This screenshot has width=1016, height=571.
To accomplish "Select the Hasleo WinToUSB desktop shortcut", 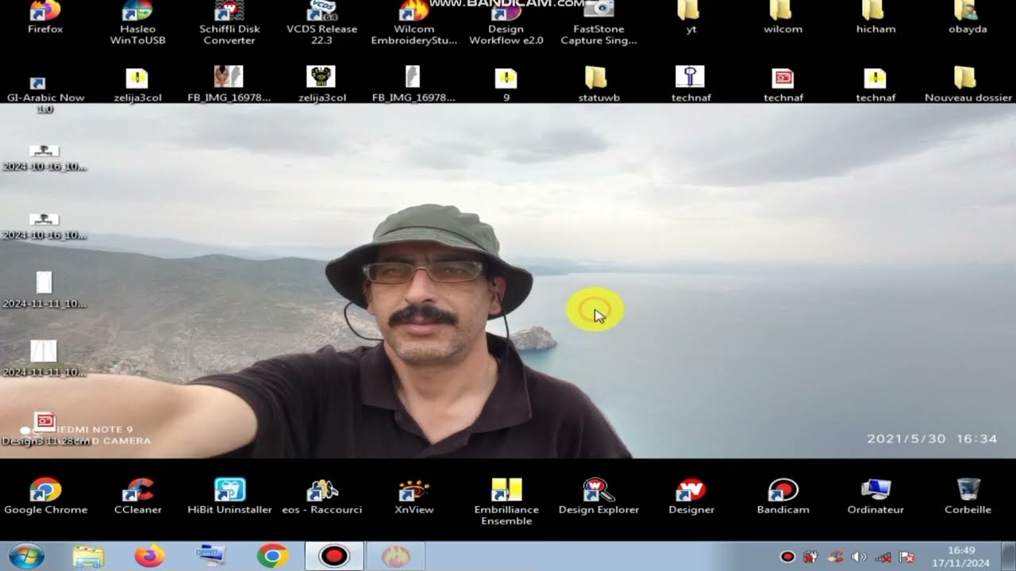I will (137, 23).
